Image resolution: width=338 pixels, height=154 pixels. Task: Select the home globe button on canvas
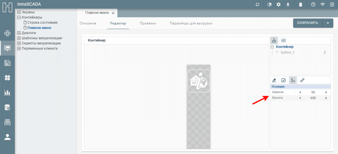click(198, 81)
